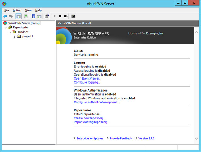Go forward with the gray right arrow

11,16
